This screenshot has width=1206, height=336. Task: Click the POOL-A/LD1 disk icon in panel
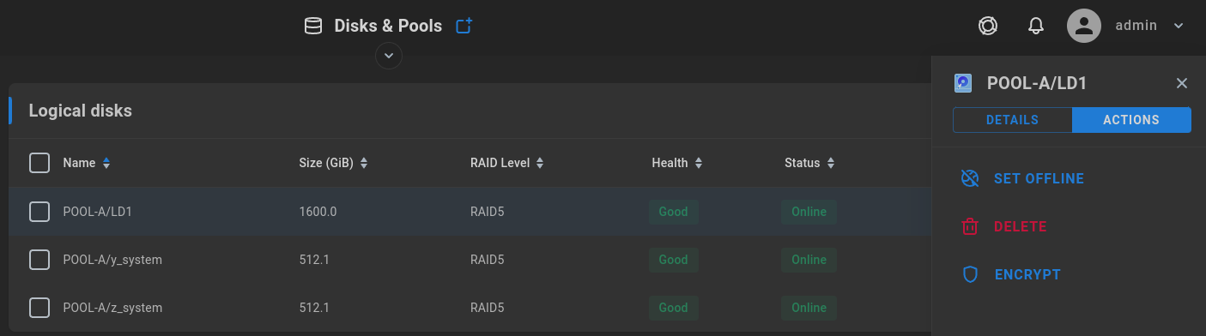(x=963, y=83)
